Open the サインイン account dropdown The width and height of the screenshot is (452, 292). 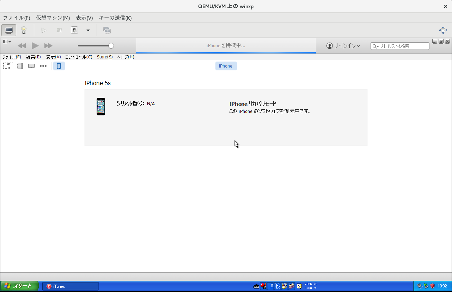pos(343,46)
